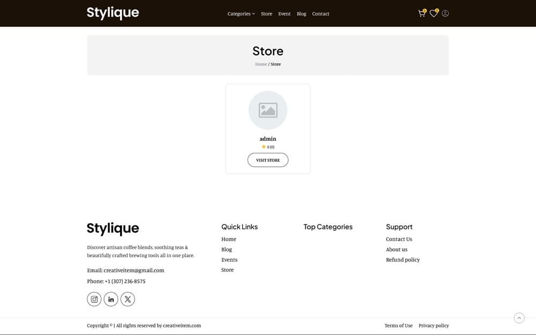Click About us under Support
This screenshot has height=335, width=536.
pos(397,250)
